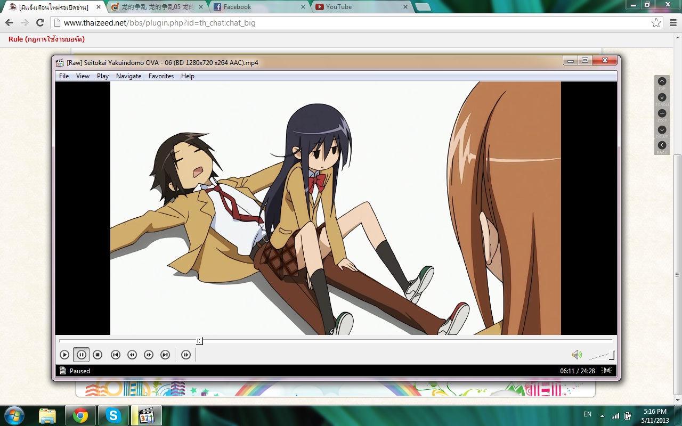Maximize the media player window
The width and height of the screenshot is (682, 426).
[x=584, y=61]
